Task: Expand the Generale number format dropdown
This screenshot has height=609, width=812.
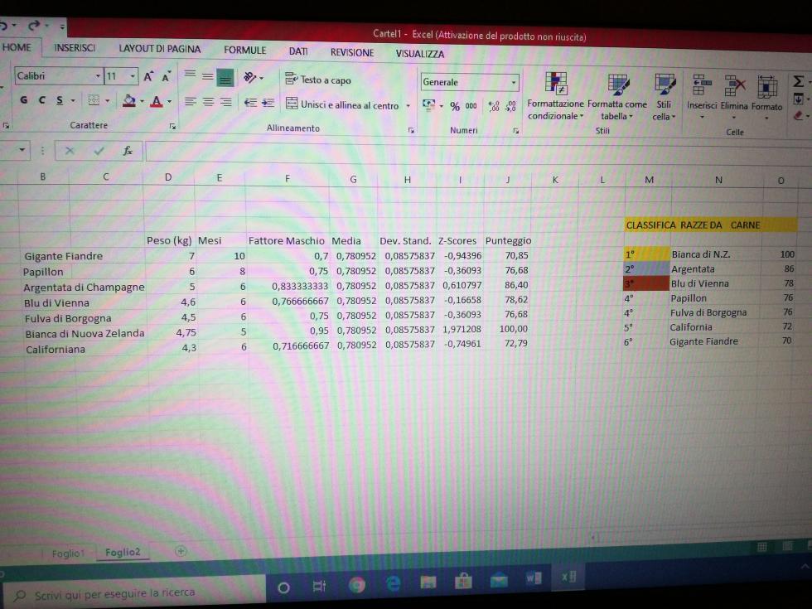Action: 514,82
